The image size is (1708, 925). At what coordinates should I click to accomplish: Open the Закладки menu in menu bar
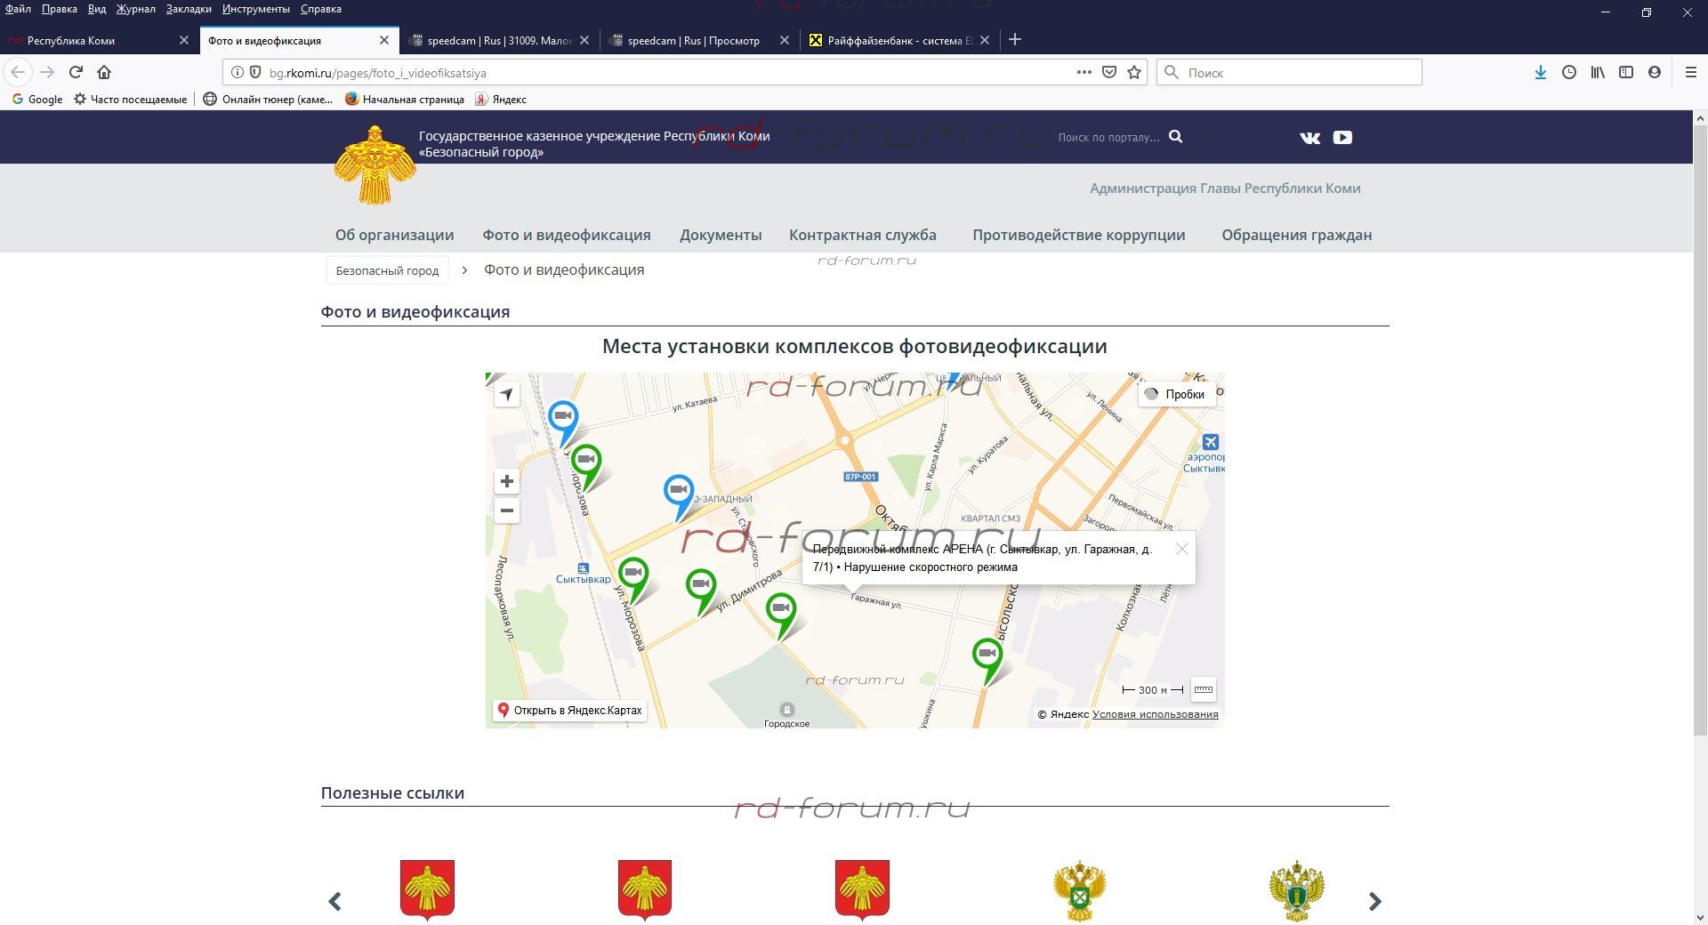point(189,9)
